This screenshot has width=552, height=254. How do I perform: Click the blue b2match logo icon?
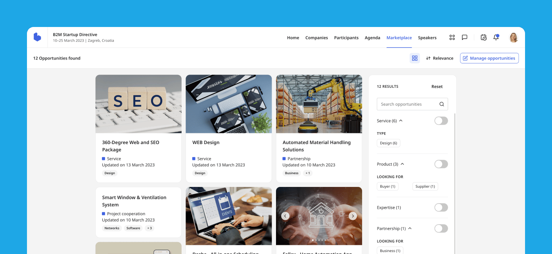(37, 37)
